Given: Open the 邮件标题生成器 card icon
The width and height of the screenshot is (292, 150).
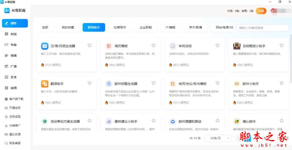Looking at the screenshot, I should coord(109,84).
